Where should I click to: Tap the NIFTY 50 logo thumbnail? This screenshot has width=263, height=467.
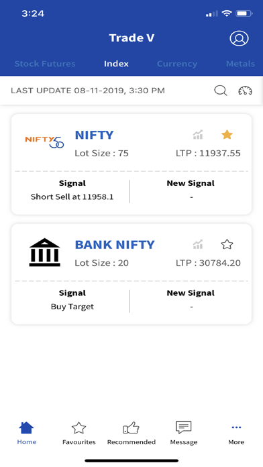click(x=44, y=142)
